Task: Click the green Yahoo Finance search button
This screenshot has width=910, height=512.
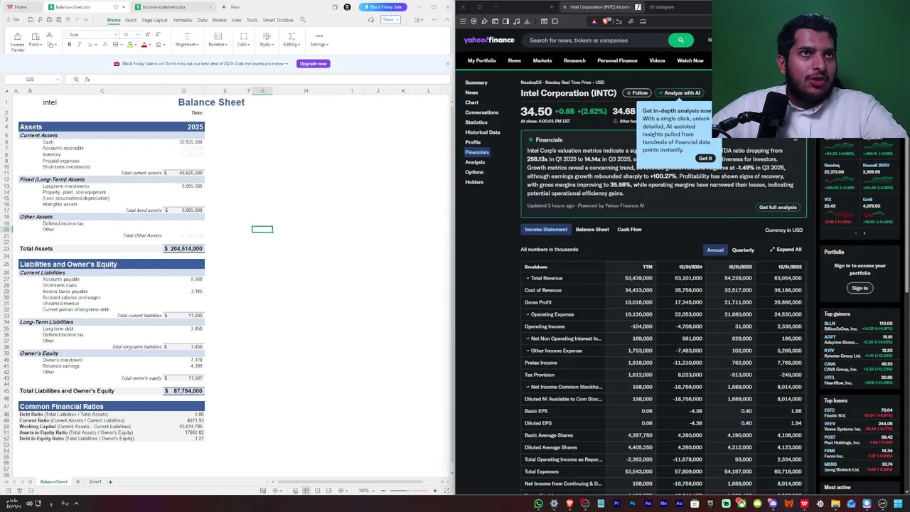Action: pyautogui.click(x=680, y=41)
